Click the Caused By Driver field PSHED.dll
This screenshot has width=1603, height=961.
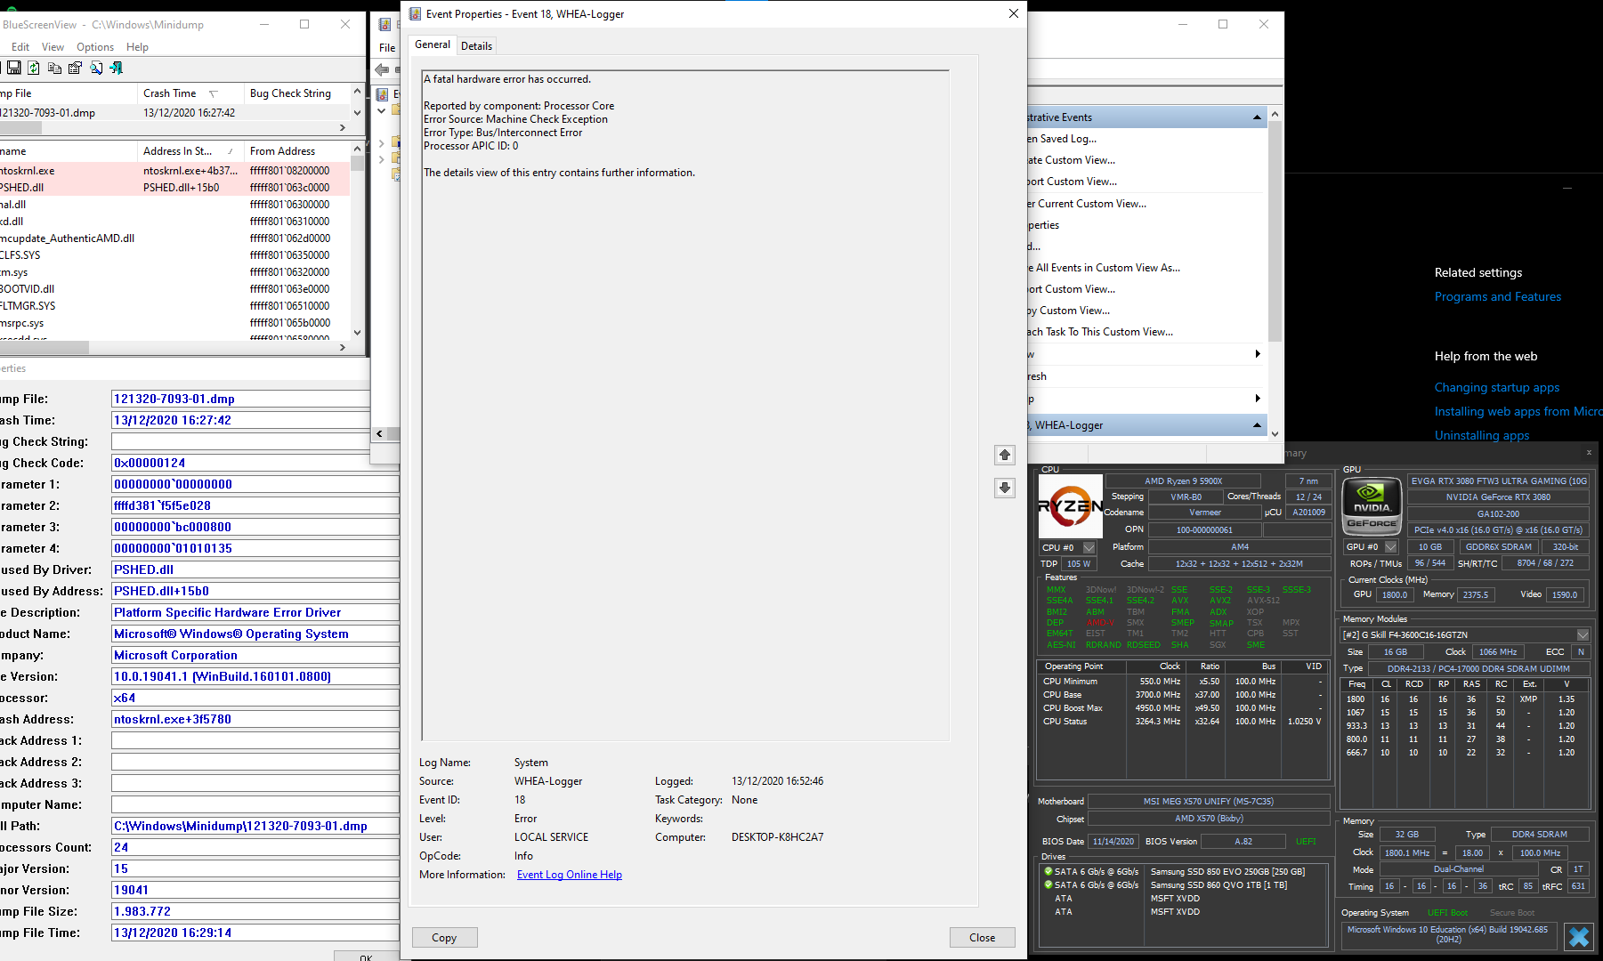[x=255, y=569]
